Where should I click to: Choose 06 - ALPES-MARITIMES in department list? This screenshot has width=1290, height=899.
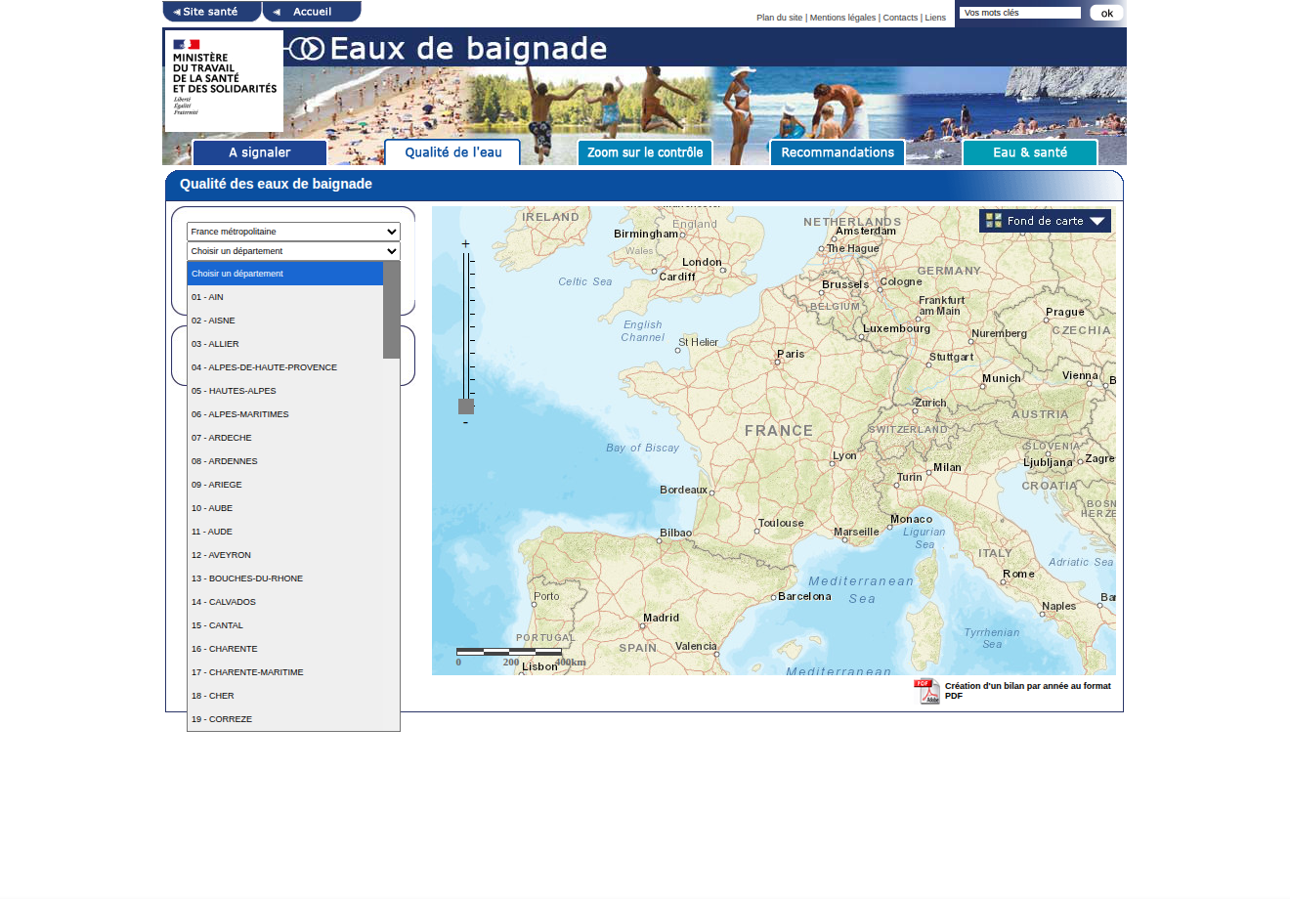pyautogui.click(x=240, y=414)
